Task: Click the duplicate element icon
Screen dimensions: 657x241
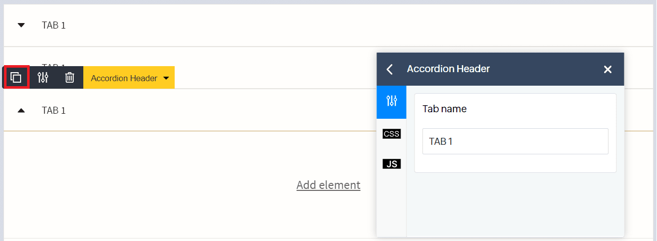Action: pos(16,78)
